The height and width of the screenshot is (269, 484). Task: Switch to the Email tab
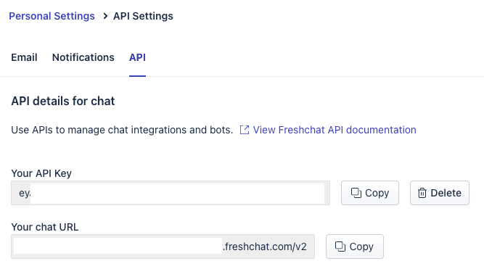tap(24, 57)
